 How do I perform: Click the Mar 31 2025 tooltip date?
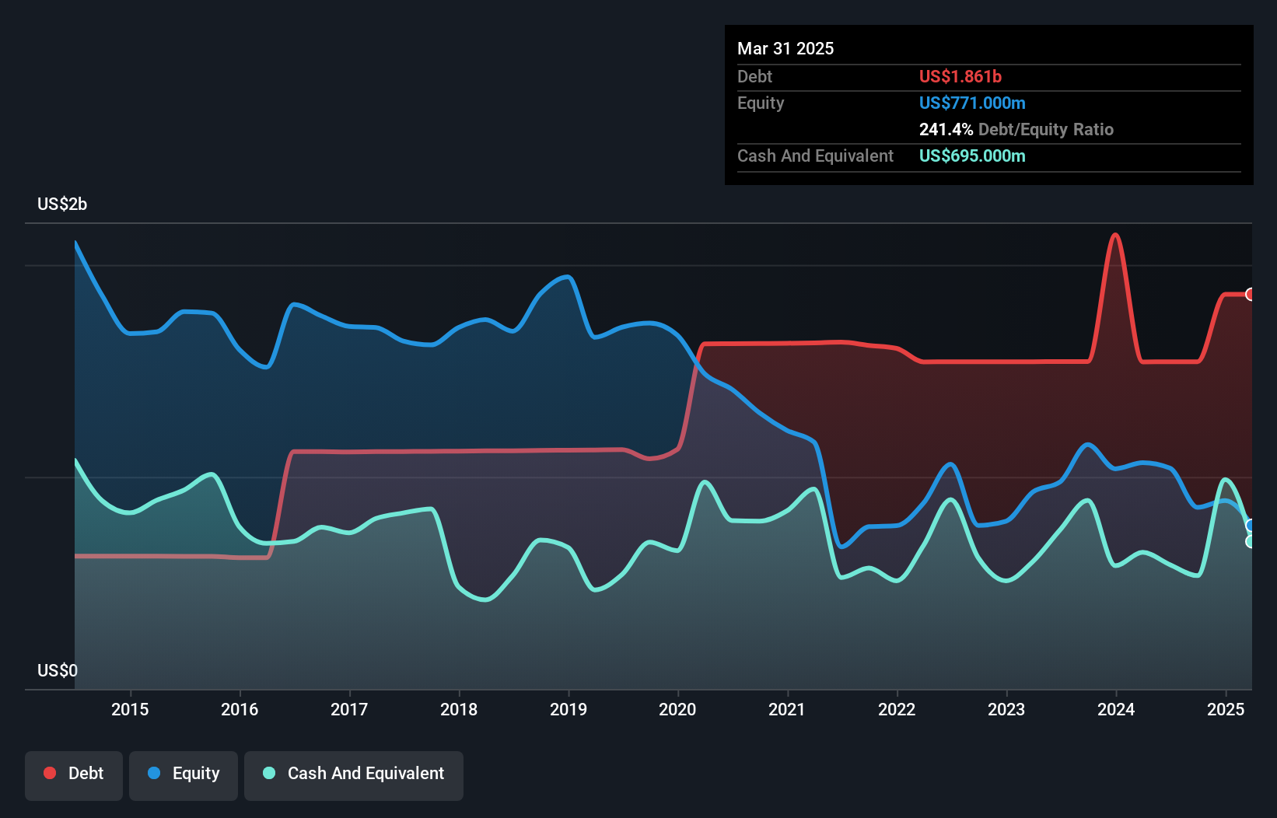(x=785, y=48)
